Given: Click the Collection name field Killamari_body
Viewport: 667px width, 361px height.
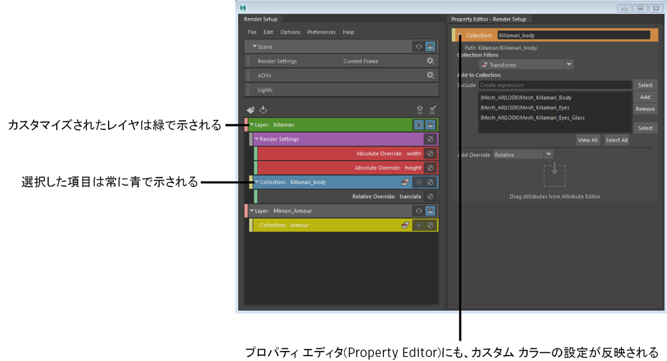Looking at the screenshot, I should (574, 35).
